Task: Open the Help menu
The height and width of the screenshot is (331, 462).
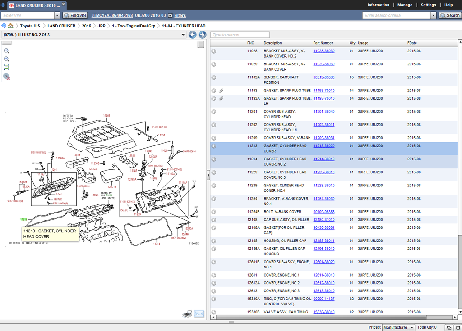Action: click(x=448, y=5)
